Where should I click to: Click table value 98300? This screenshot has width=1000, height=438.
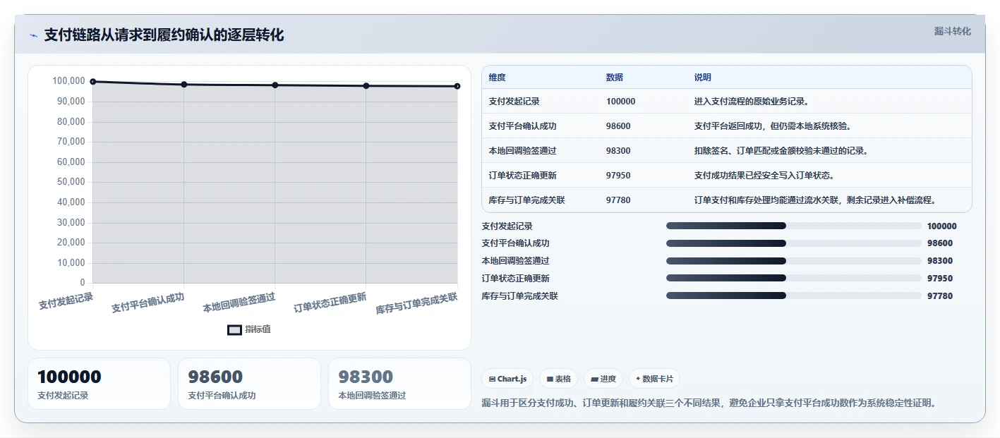point(618,151)
